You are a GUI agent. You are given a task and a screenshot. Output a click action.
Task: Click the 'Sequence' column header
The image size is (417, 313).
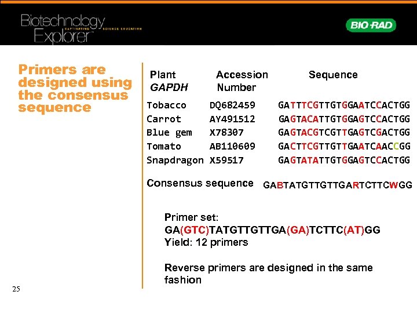tap(333, 75)
